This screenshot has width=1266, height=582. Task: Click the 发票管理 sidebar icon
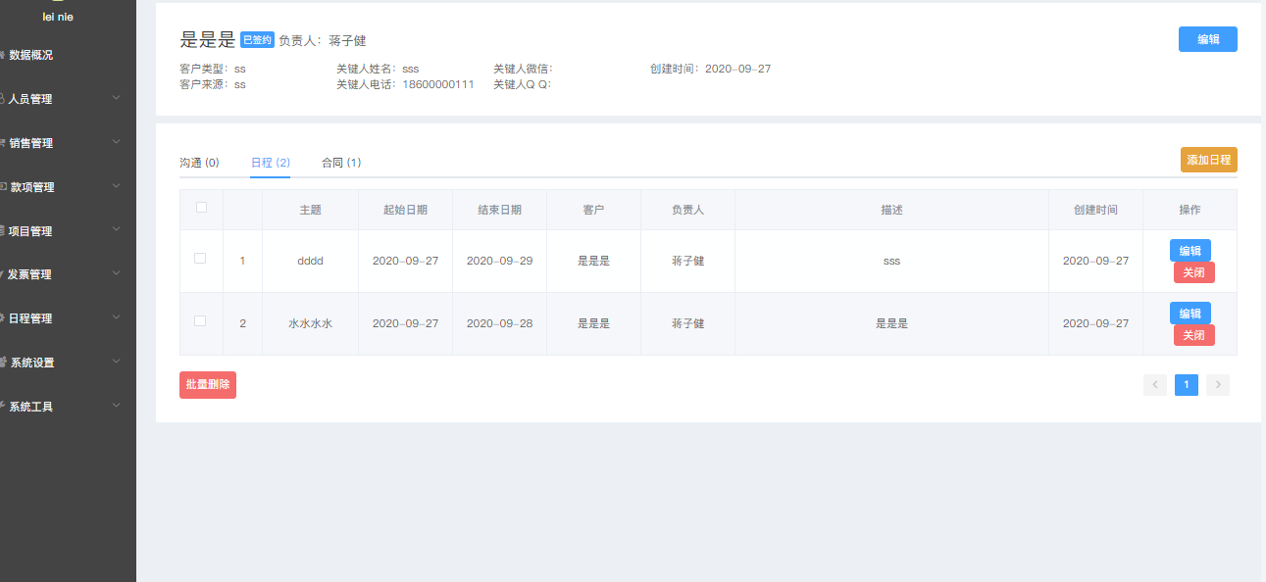(x=3, y=274)
